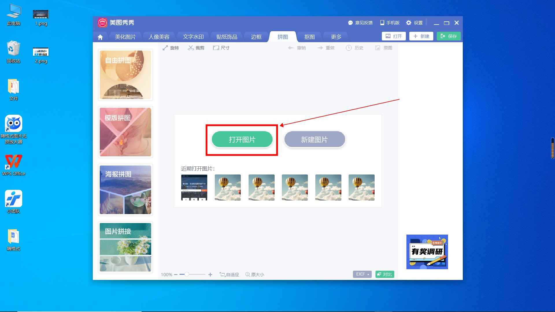The width and height of the screenshot is (555, 312).
Task: Switch to 原大小 actual size view
Action: tap(255, 274)
